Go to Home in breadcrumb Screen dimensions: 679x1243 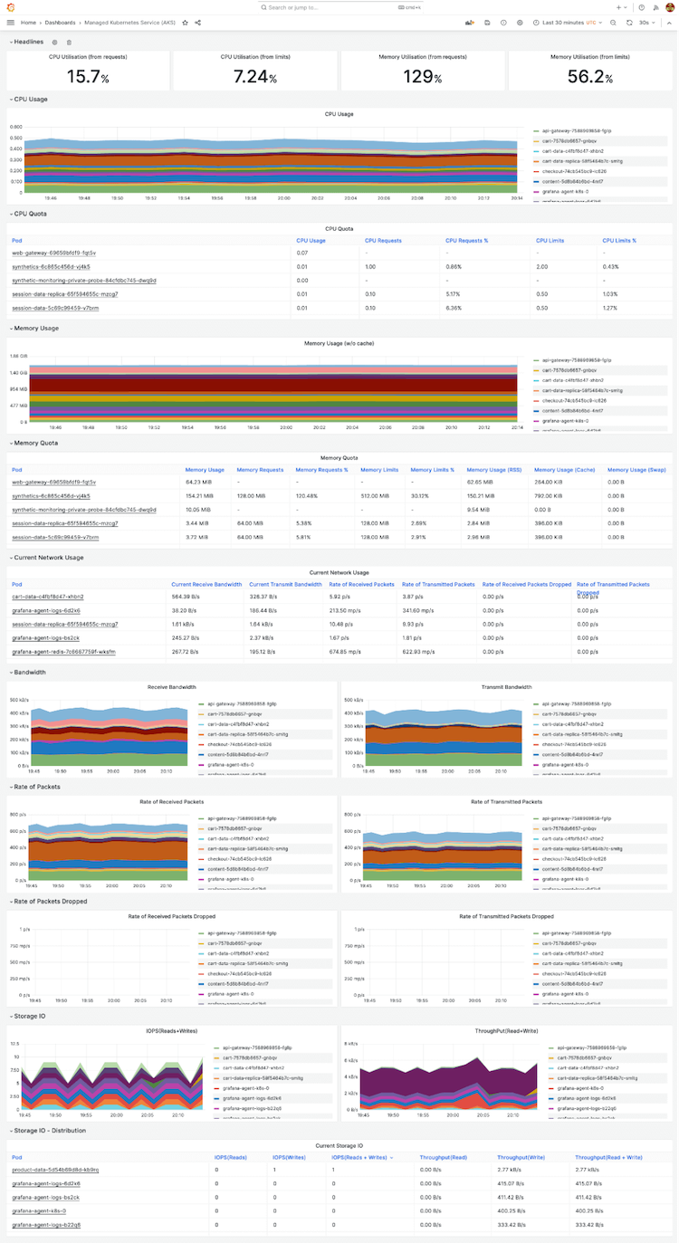click(28, 22)
